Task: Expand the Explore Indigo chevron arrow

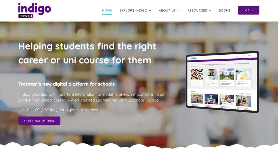Action: (x=150, y=11)
